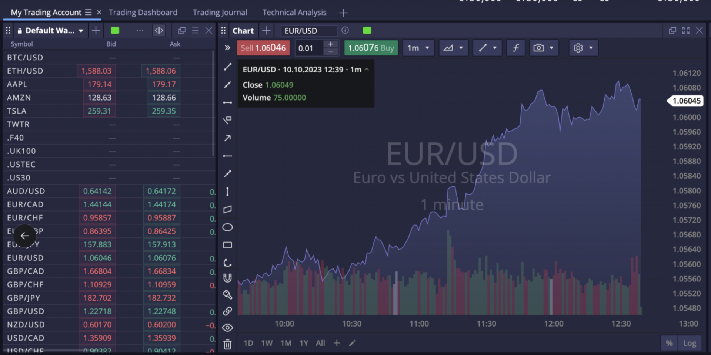Select the trend line drawing tool
Viewport: 711px width, 355px height.
click(x=227, y=67)
